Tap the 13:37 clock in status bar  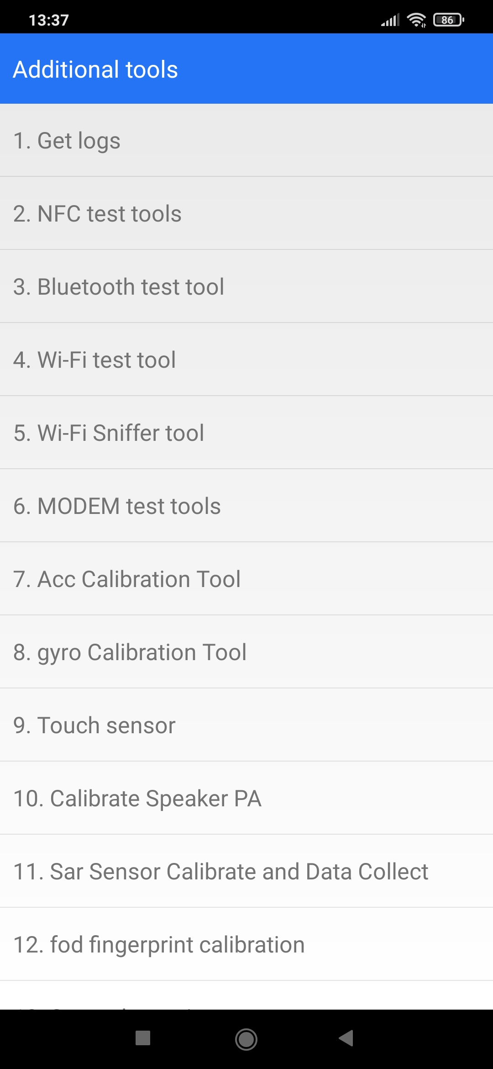click(48, 20)
